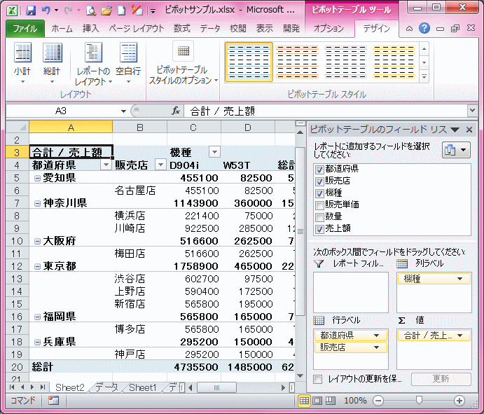Open the Name Box dropdown arrow
The image size is (484, 414).
(x=123, y=111)
